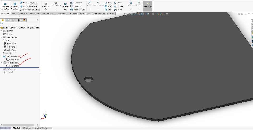Switch to the Sketch tab
This screenshot has width=253, height=130.
pyautogui.click(x=15, y=14)
